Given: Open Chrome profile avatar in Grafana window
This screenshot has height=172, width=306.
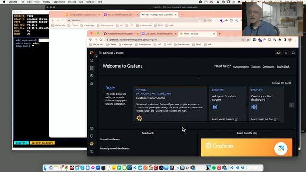Looking at the screenshot, I should coord(290,40).
